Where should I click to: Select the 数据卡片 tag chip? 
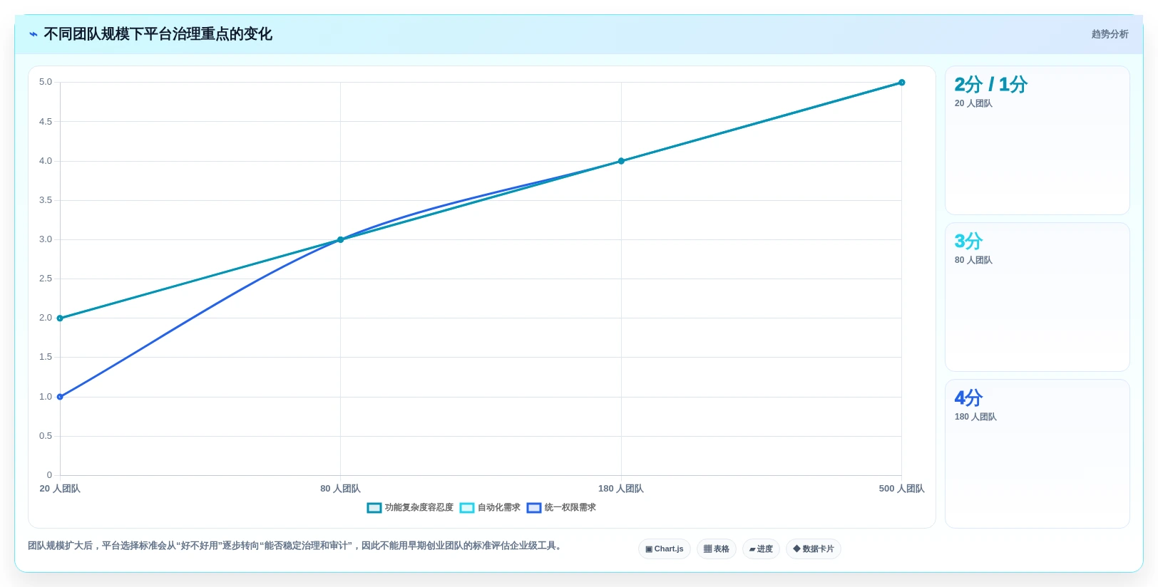[814, 549]
